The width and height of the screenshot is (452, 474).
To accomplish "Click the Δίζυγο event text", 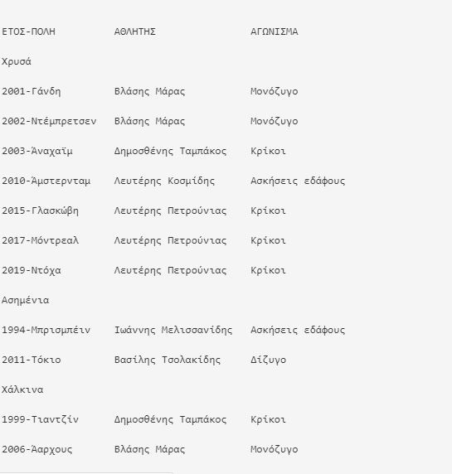I will click(268, 360).
